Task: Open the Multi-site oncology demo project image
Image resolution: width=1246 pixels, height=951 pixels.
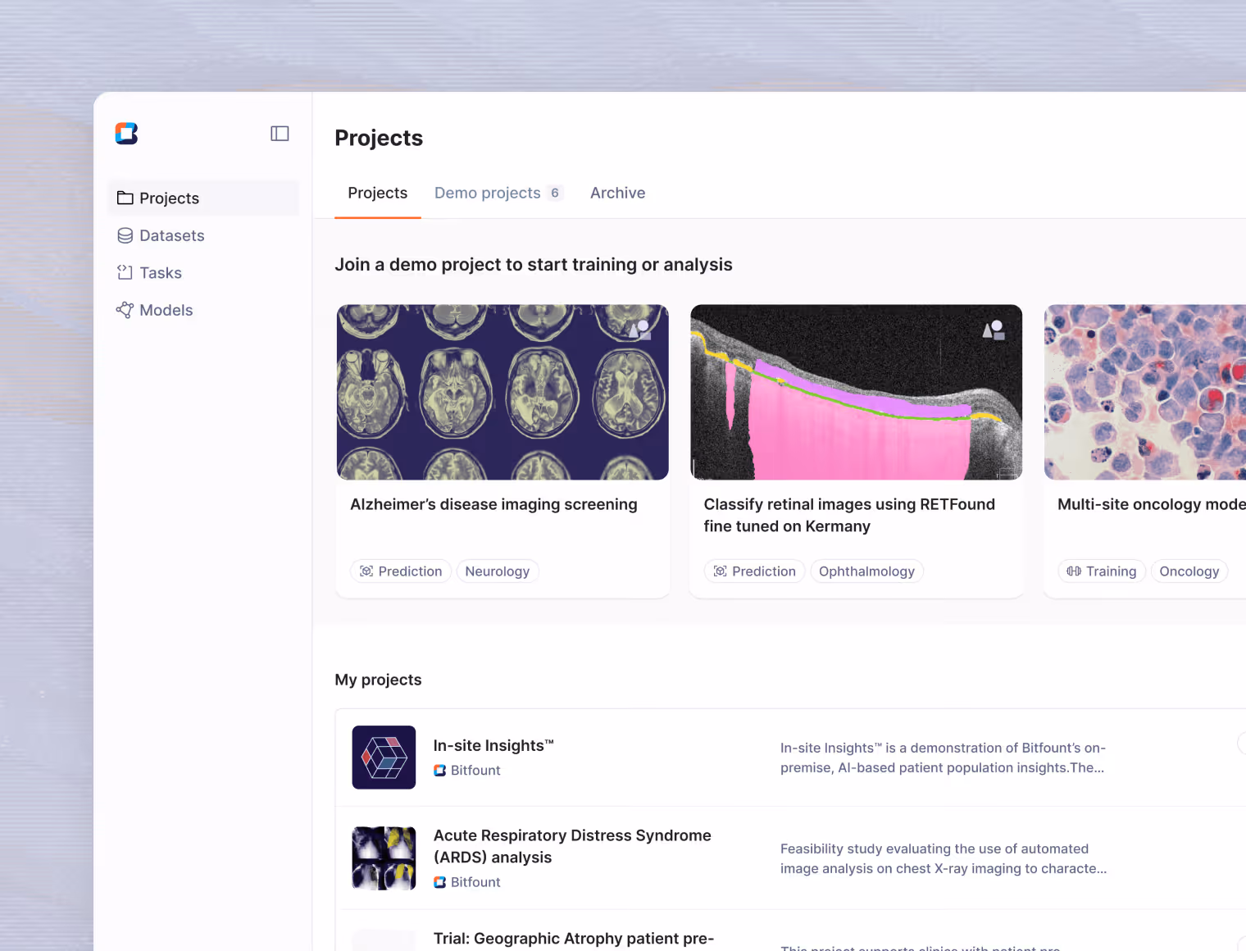Action: click(1145, 392)
